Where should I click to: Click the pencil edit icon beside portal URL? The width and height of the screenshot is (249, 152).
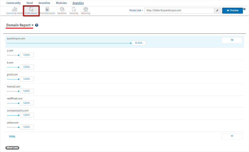coord(217,11)
